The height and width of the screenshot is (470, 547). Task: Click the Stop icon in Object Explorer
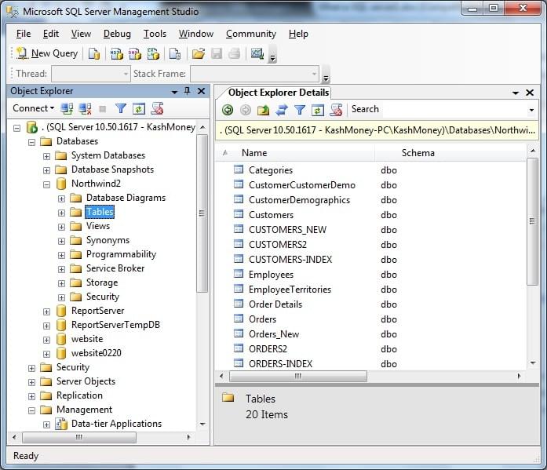(103, 109)
